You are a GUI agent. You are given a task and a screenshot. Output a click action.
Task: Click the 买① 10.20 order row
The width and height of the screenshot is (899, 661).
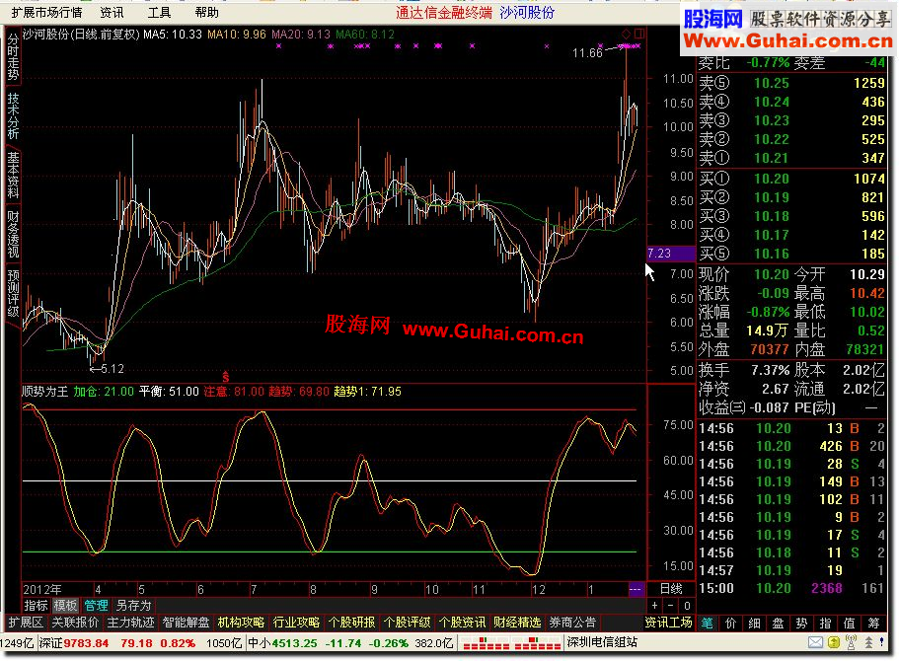point(791,179)
